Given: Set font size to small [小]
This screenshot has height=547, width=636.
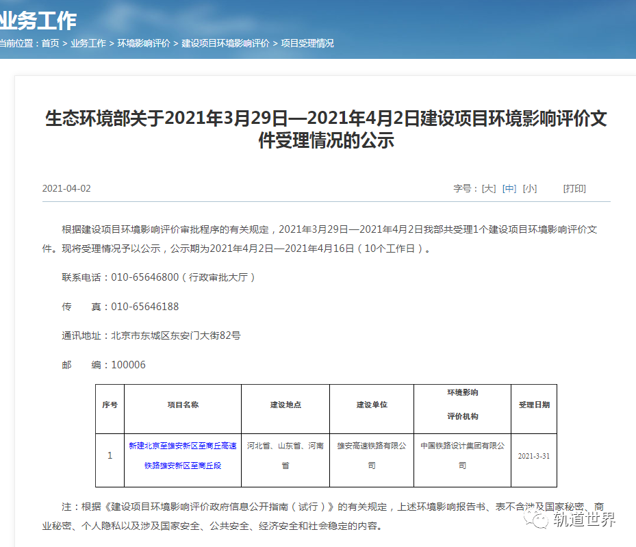Looking at the screenshot, I should (530, 188).
